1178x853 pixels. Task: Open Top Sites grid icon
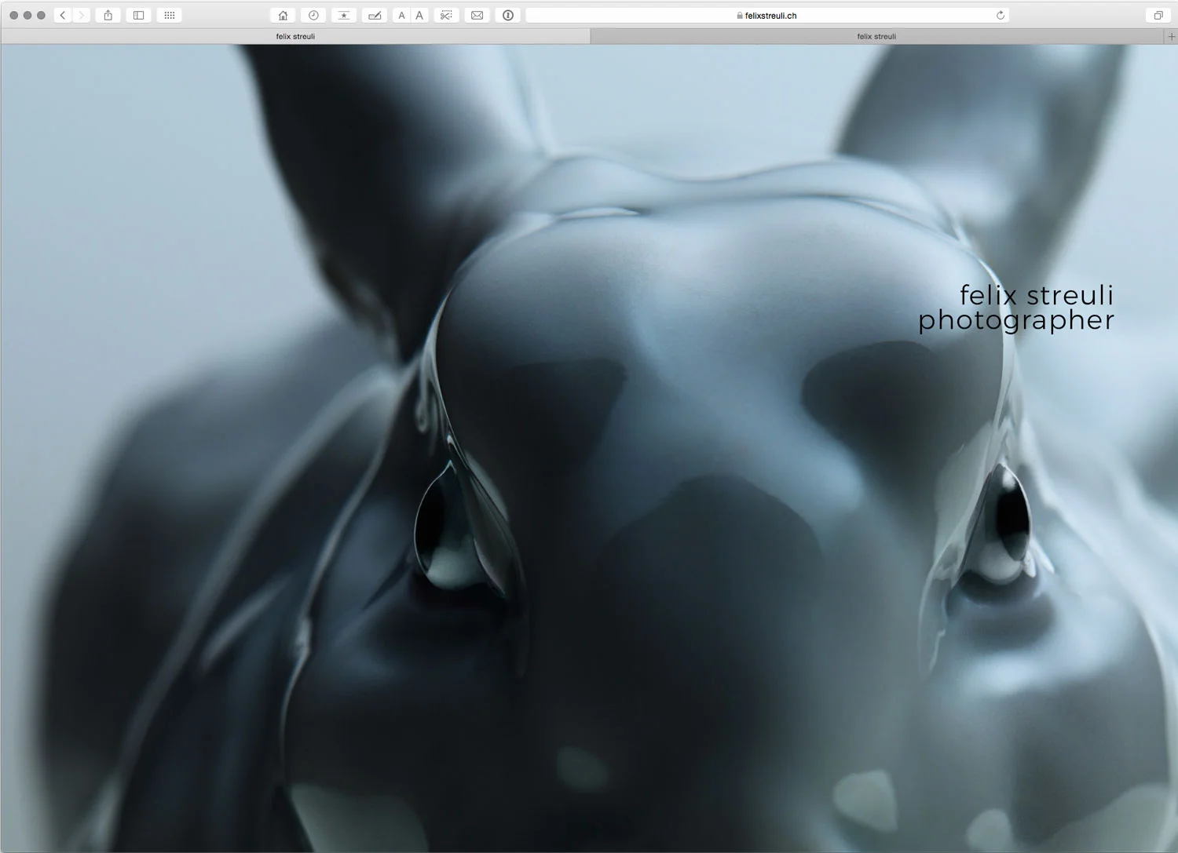point(170,15)
